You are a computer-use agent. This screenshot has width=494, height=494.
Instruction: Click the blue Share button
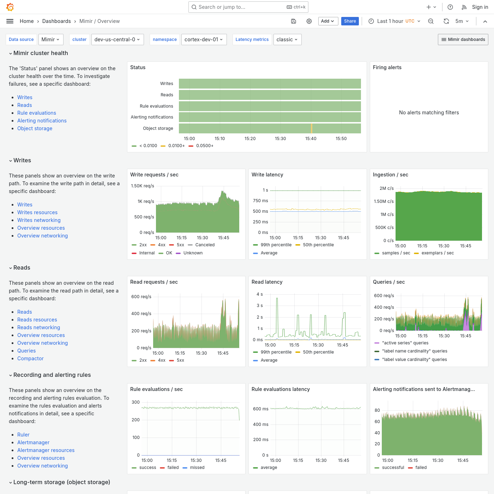point(350,21)
